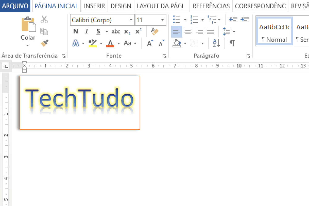The image size is (309, 206).
Task: Switch to the INSERIR ribbon tab
Action: [94, 6]
